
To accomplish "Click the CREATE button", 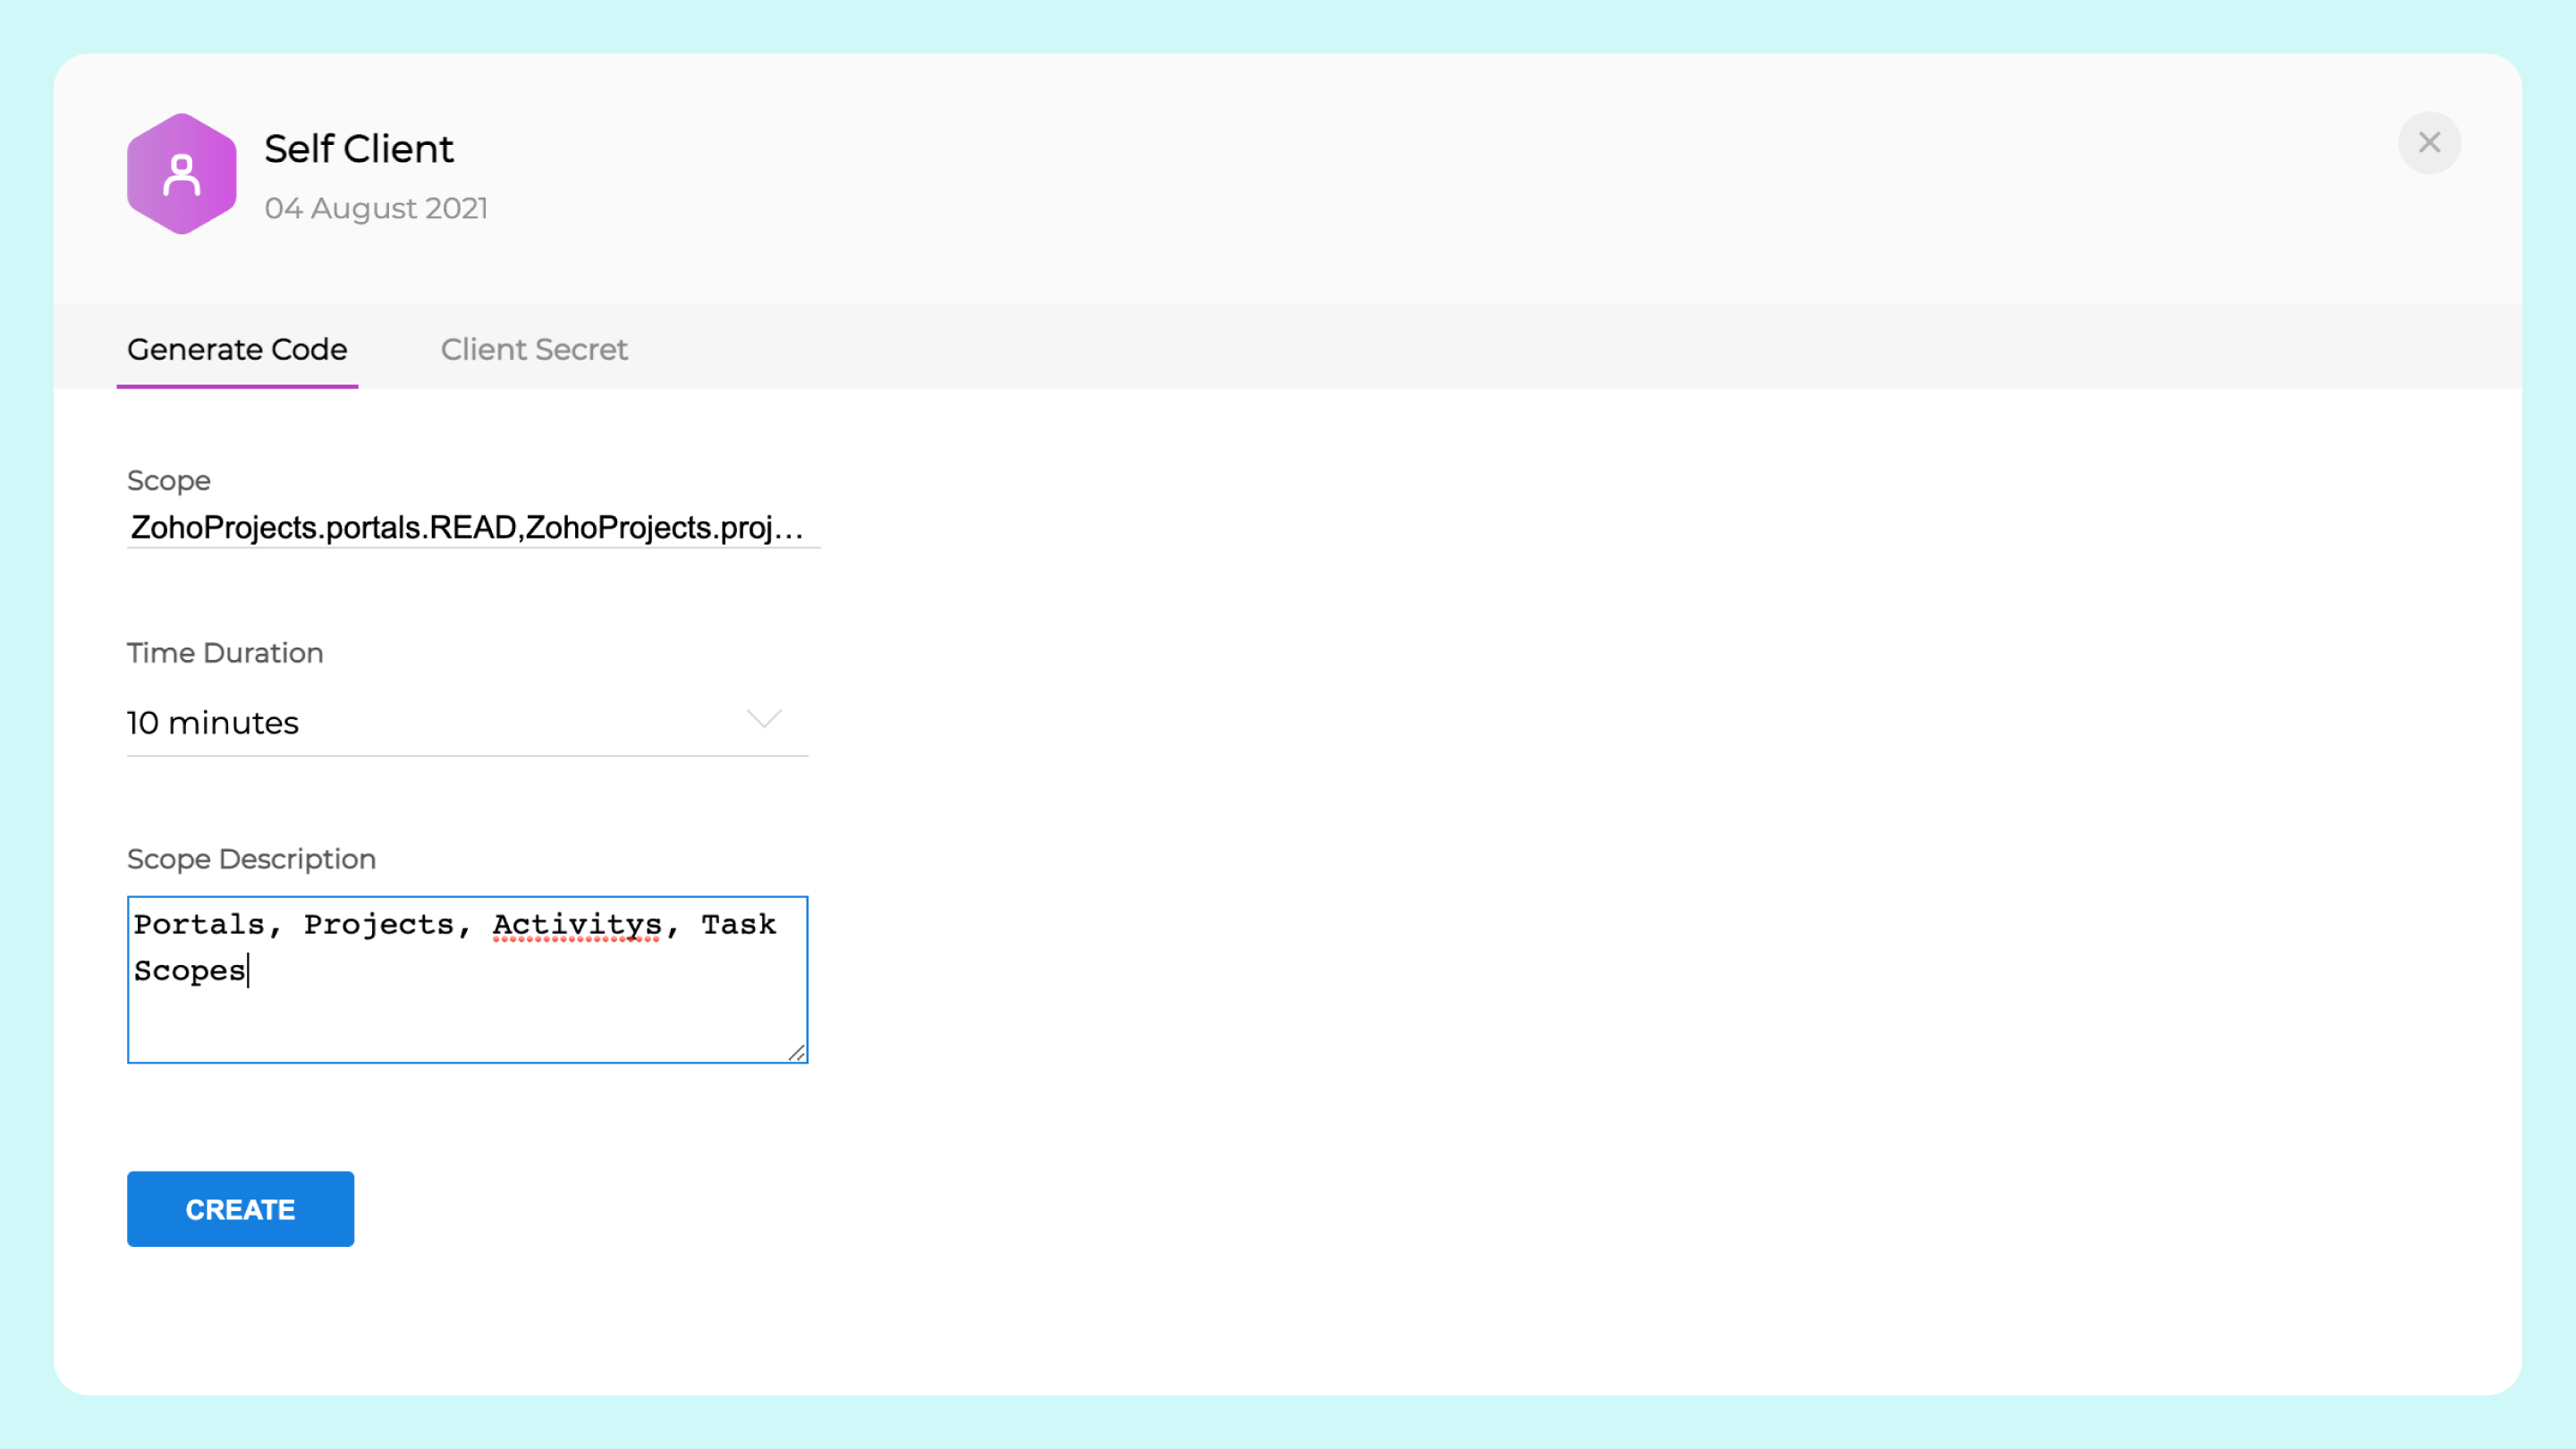I will (x=240, y=1209).
